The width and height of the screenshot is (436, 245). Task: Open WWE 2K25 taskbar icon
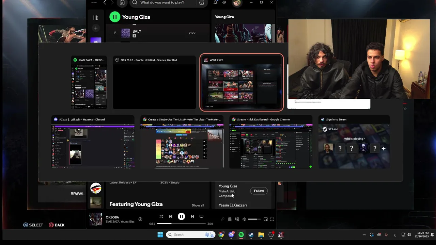[x=281, y=234]
